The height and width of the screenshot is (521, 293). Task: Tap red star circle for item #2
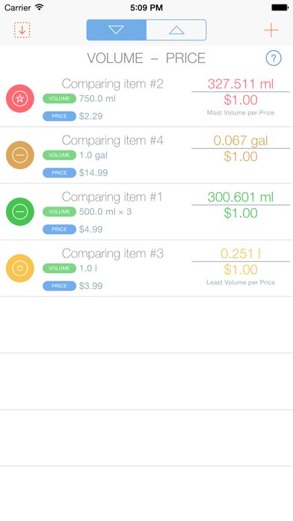click(x=20, y=98)
